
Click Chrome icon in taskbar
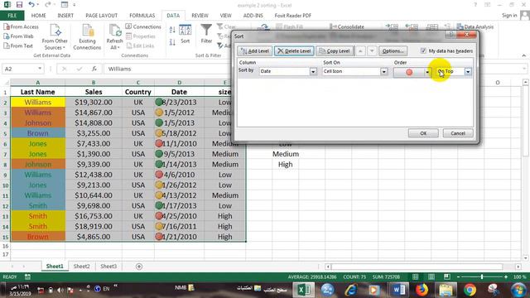[x=470, y=290]
